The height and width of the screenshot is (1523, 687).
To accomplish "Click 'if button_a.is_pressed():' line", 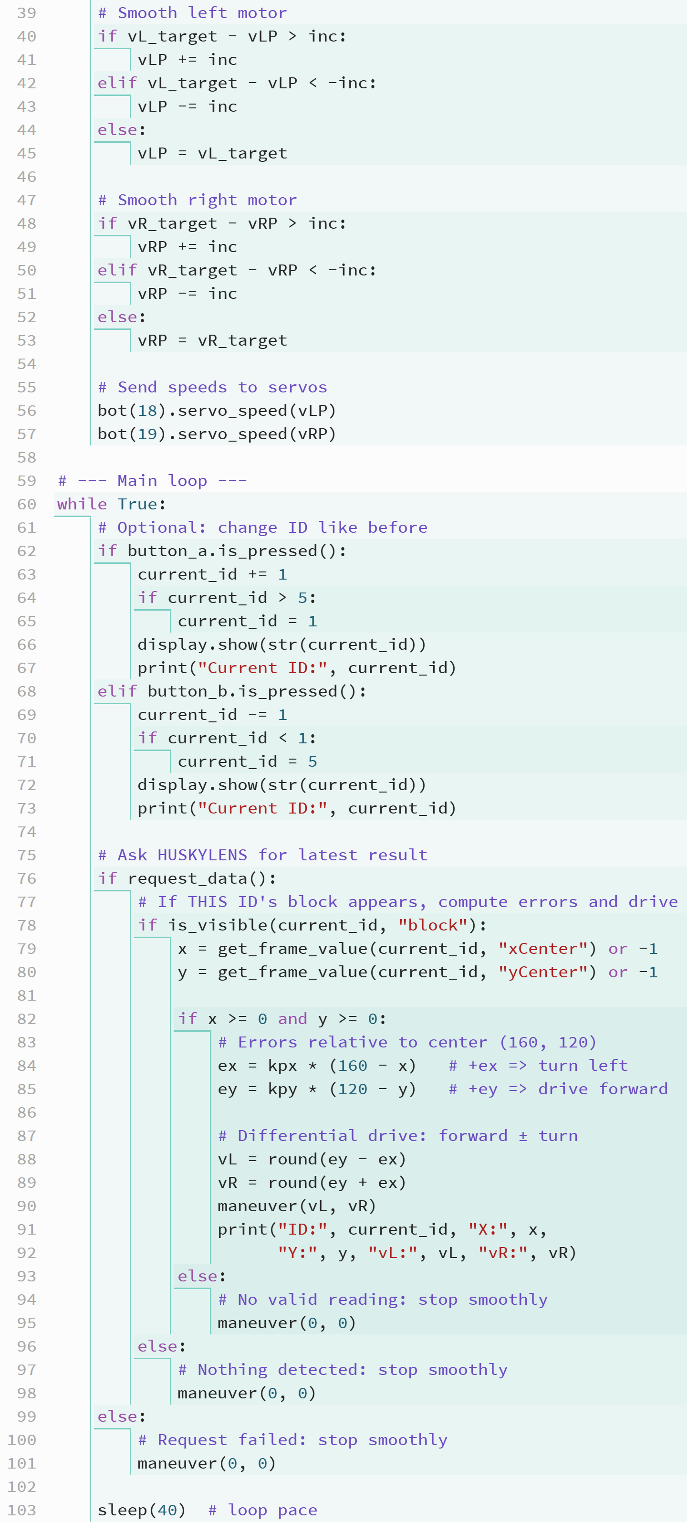I will [x=221, y=551].
